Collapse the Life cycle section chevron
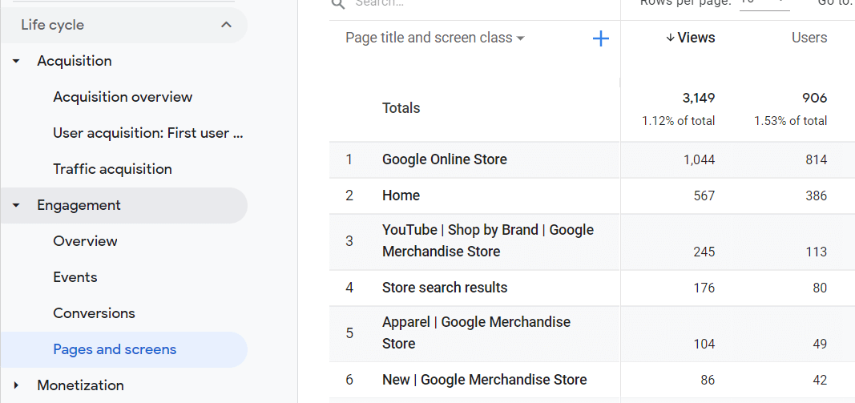The height and width of the screenshot is (403, 855). point(226,25)
